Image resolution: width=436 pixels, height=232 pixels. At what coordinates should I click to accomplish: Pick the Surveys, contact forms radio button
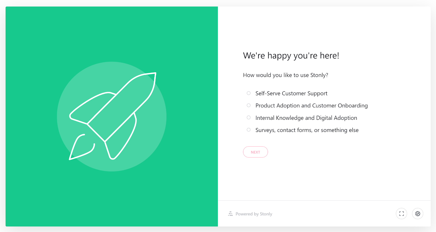[249, 130]
